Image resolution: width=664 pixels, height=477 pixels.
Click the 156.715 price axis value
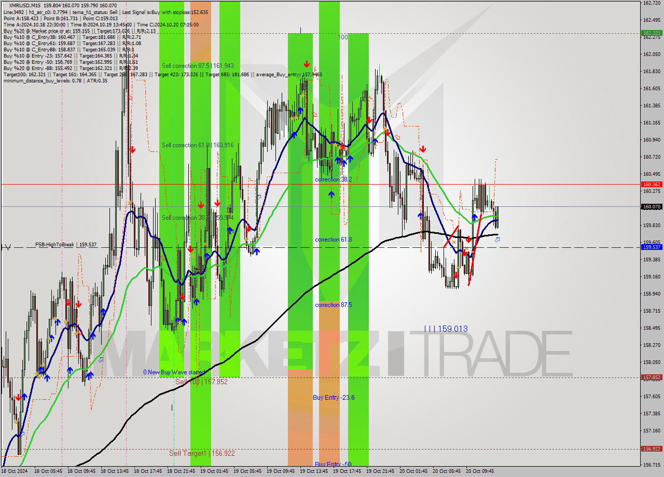pyautogui.click(x=652, y=465)
